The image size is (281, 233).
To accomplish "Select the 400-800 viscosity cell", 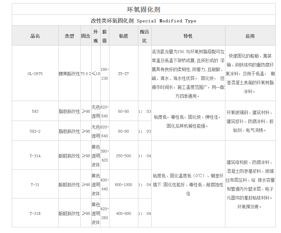I will coord(123,213).
